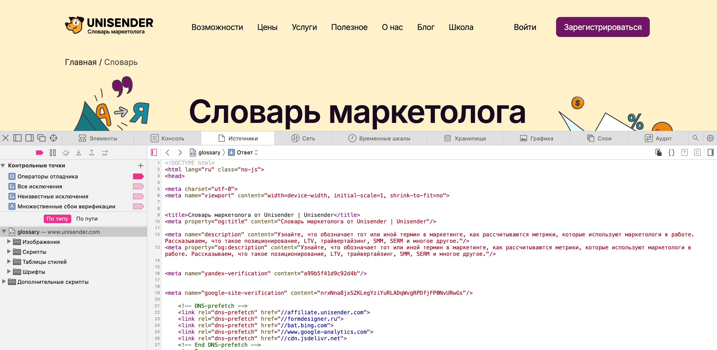Switch to Временные шкалы tab

(379, 138)
